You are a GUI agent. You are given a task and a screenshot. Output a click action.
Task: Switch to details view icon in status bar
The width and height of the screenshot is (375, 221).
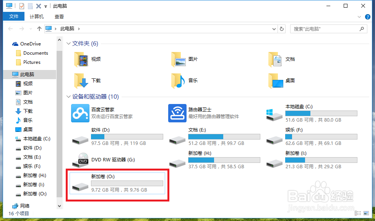click(358, 213)
